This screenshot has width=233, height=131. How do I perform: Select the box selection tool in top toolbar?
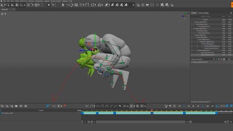click(x=8, y=5)
